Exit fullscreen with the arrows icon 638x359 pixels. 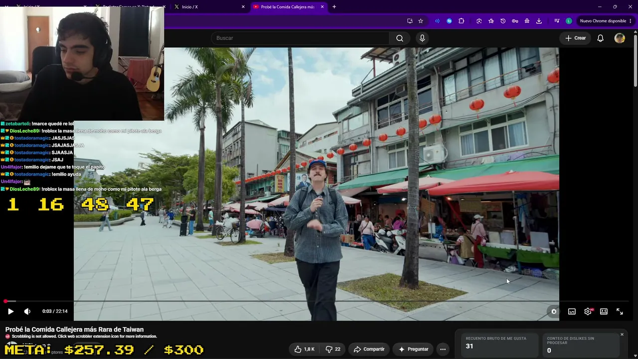pyautogui.click(x=620, y=311)
